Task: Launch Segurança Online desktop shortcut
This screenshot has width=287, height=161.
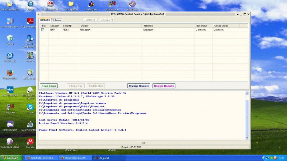Action: pyautogui.click(x=10, y=143)
